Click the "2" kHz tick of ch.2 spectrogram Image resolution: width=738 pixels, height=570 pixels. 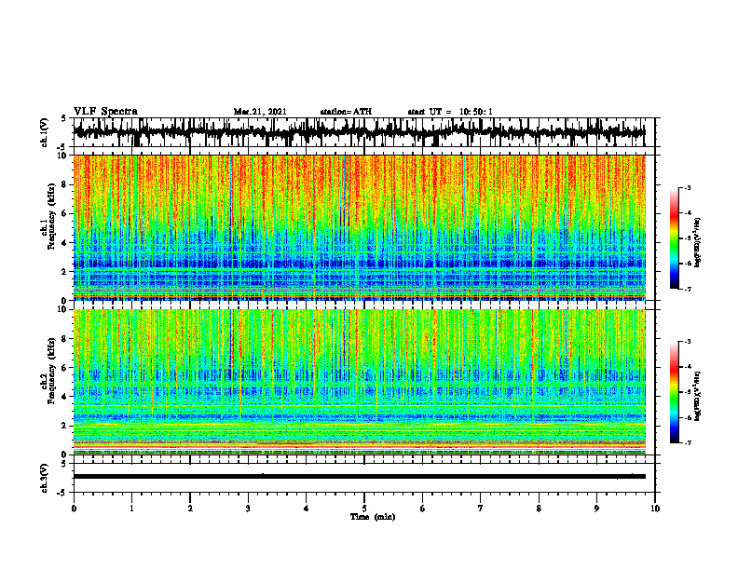[64, 426]
